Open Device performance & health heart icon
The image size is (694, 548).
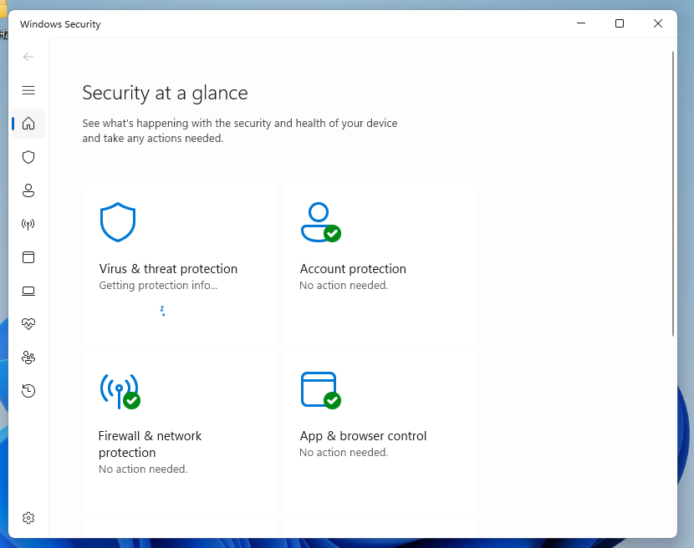coord(28,324)
